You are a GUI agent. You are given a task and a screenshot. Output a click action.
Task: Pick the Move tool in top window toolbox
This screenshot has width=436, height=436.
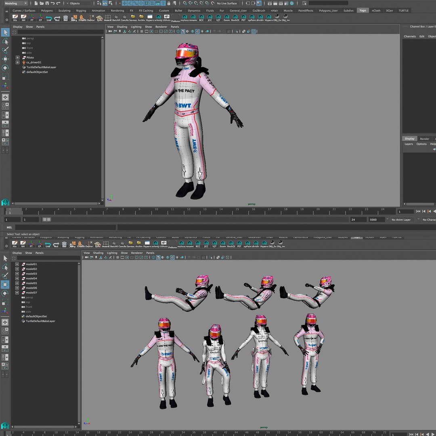[5, 59]
